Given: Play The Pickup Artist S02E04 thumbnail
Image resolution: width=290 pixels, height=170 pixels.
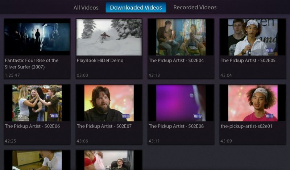Looking at the screenshot, I should tap(181, 37).
